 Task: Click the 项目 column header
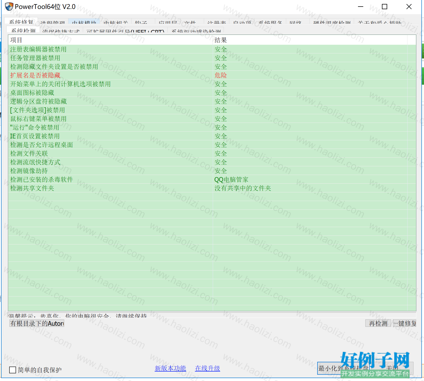[110, 40]
